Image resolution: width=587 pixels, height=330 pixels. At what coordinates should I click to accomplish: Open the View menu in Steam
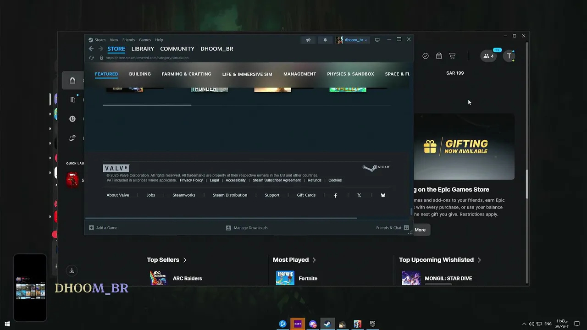(114, 40)
